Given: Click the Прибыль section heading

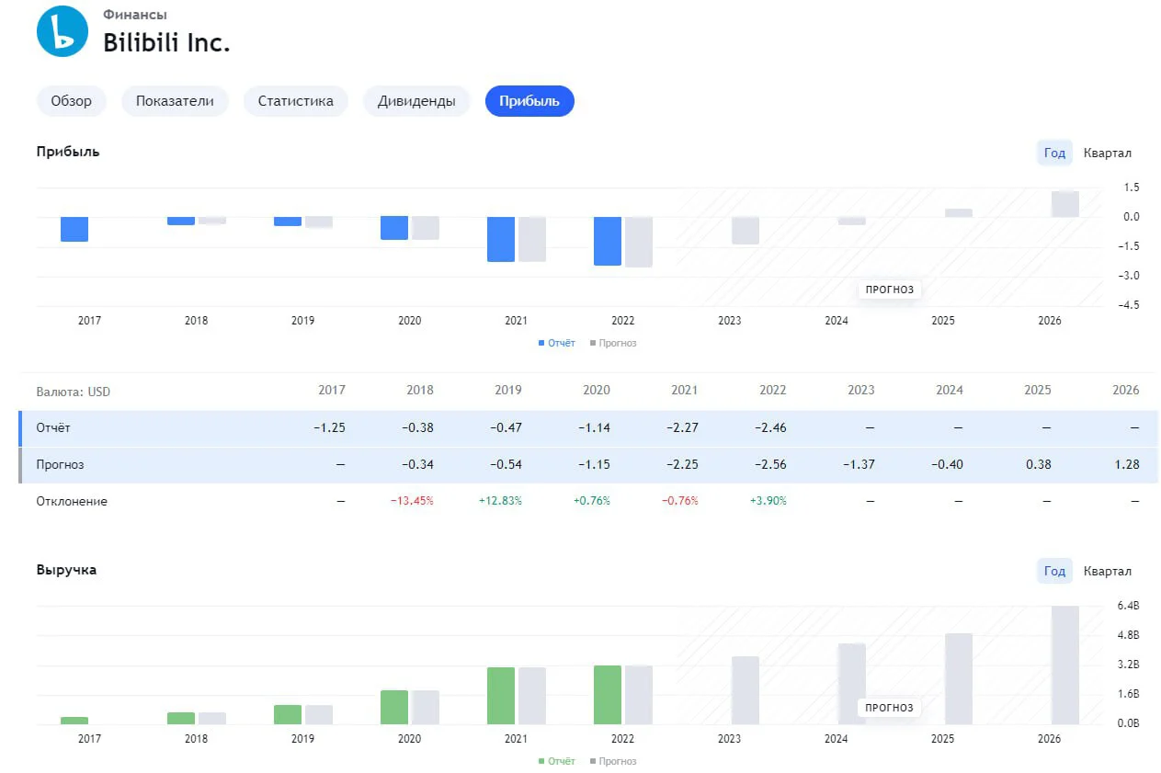Looking at the screenshot, I should point(68,152).
